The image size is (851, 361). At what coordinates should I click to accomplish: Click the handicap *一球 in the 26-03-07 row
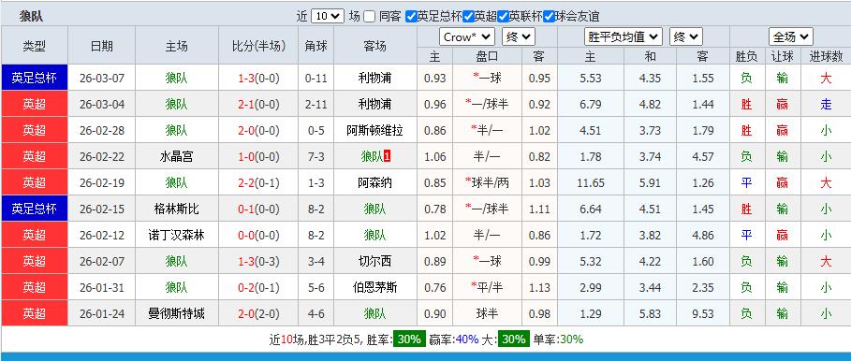tap(487, 78)
